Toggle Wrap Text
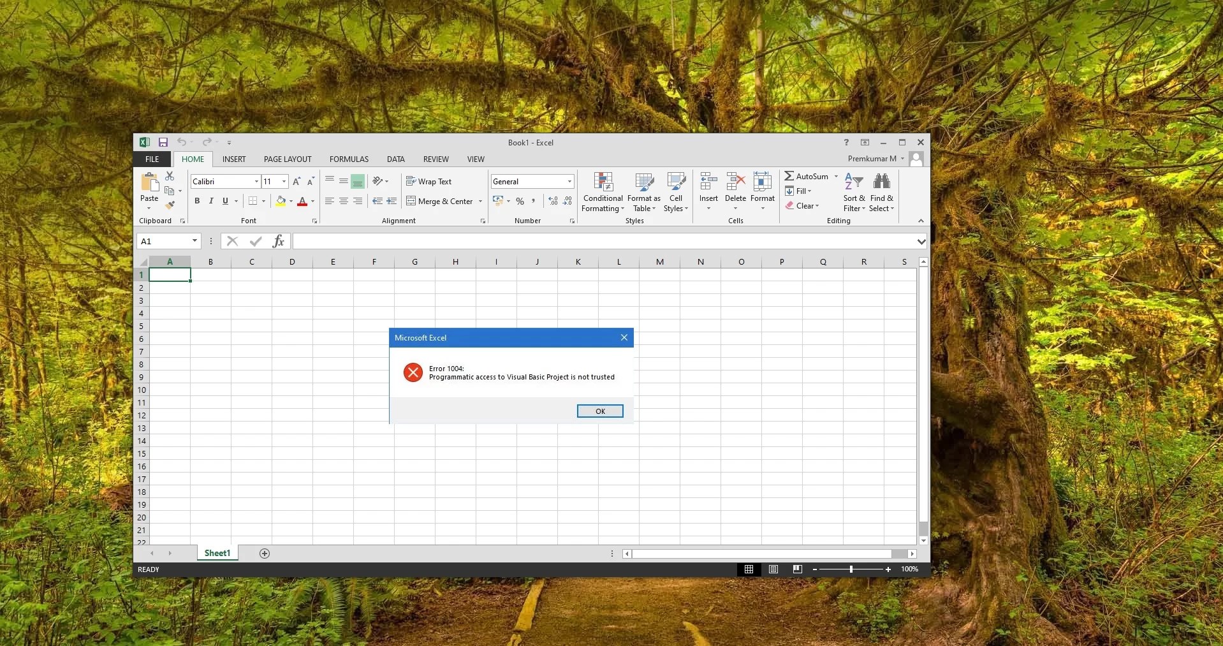Screen dimensions: 1223x646 428,182
